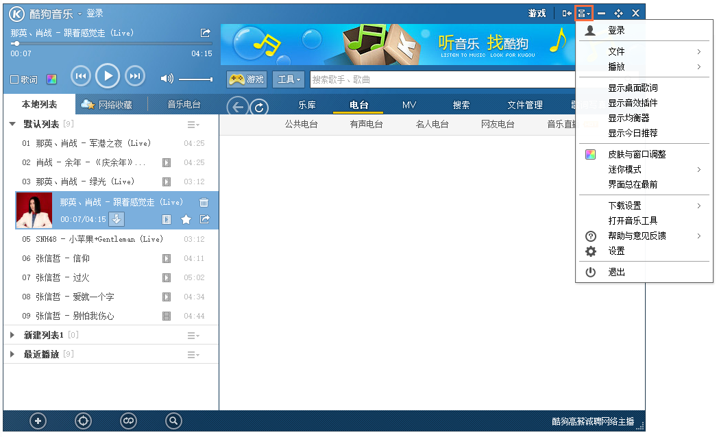This screenshot has height=437, width=719.
Task: Delete the playing song with trash icon
Action: pyautogui.click(x=204, y=202)
